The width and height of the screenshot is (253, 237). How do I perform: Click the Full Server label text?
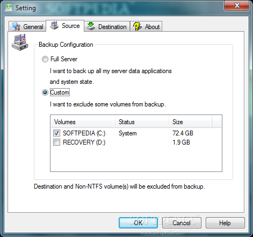pos(64,59)
